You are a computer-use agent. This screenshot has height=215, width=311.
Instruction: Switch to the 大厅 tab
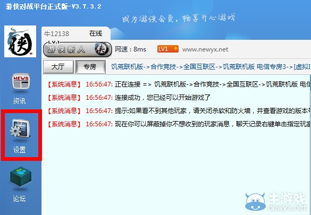(58, 67)
